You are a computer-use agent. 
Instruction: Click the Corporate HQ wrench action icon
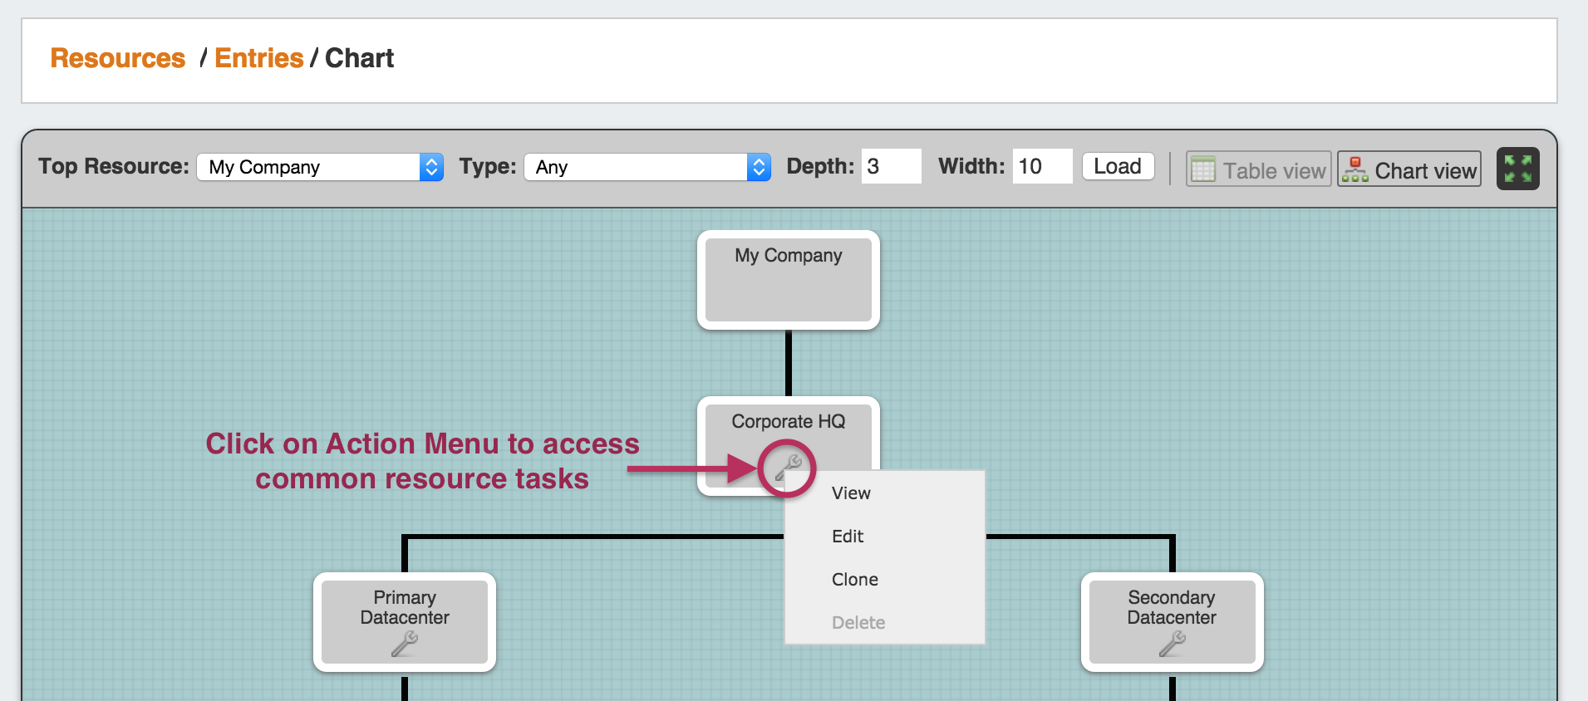coord(787,468)
